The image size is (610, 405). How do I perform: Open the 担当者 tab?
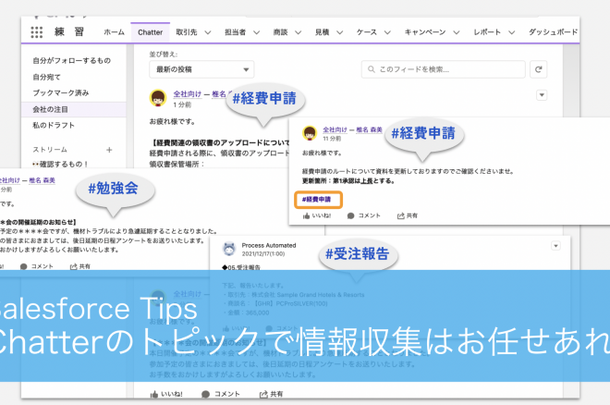pyautogui.click(x=235, y=32)
